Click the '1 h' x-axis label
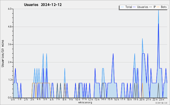170x105 pixels. [20, 99]
